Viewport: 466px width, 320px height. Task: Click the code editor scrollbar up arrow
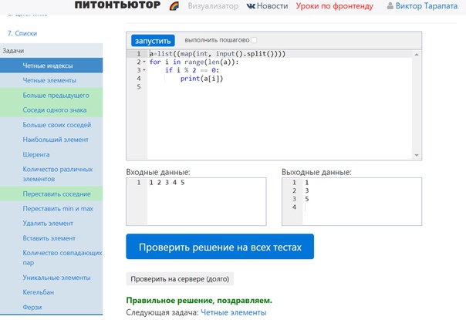pos(417,55)
